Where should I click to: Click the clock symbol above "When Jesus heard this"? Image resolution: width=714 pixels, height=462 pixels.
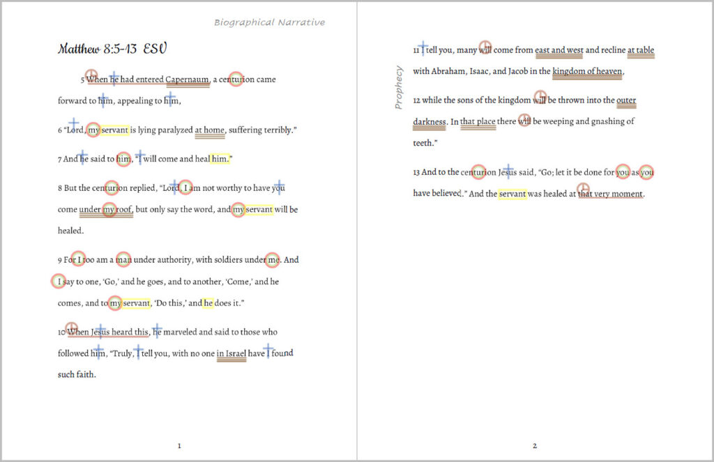[71, 328]
